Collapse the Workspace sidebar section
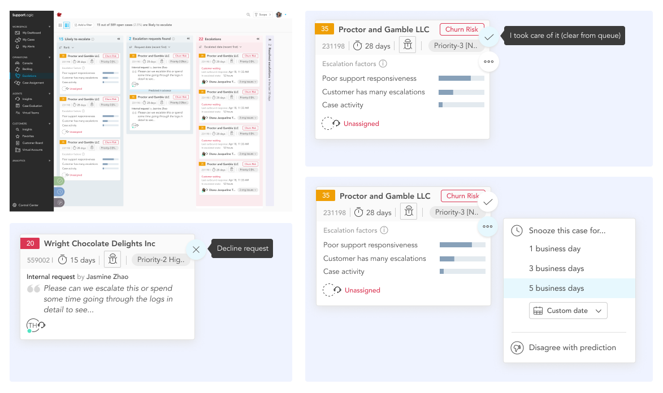The width and height of the screenshot is (663, 393). click(50, 27)
